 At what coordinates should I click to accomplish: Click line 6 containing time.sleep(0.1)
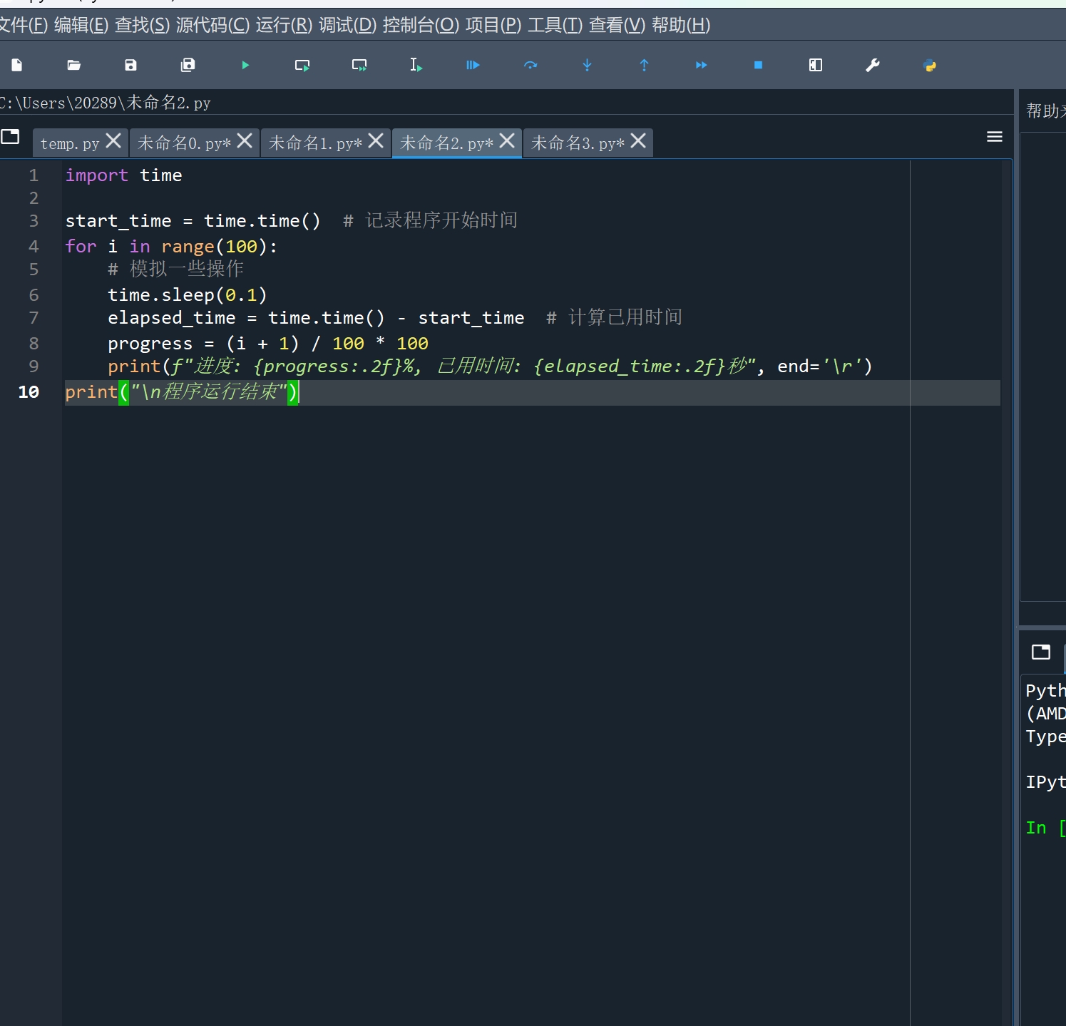pyautogui.click(x=187, y=295)
